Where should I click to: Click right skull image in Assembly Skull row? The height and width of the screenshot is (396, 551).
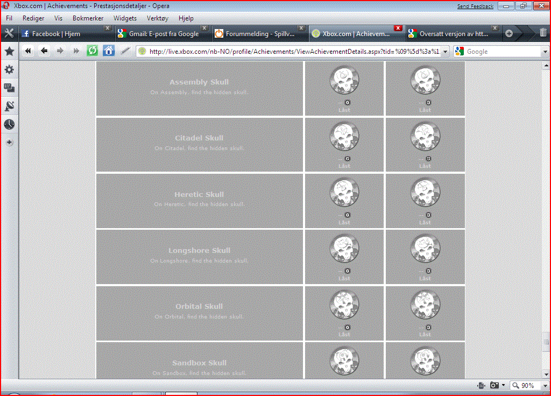pos(425,80)
